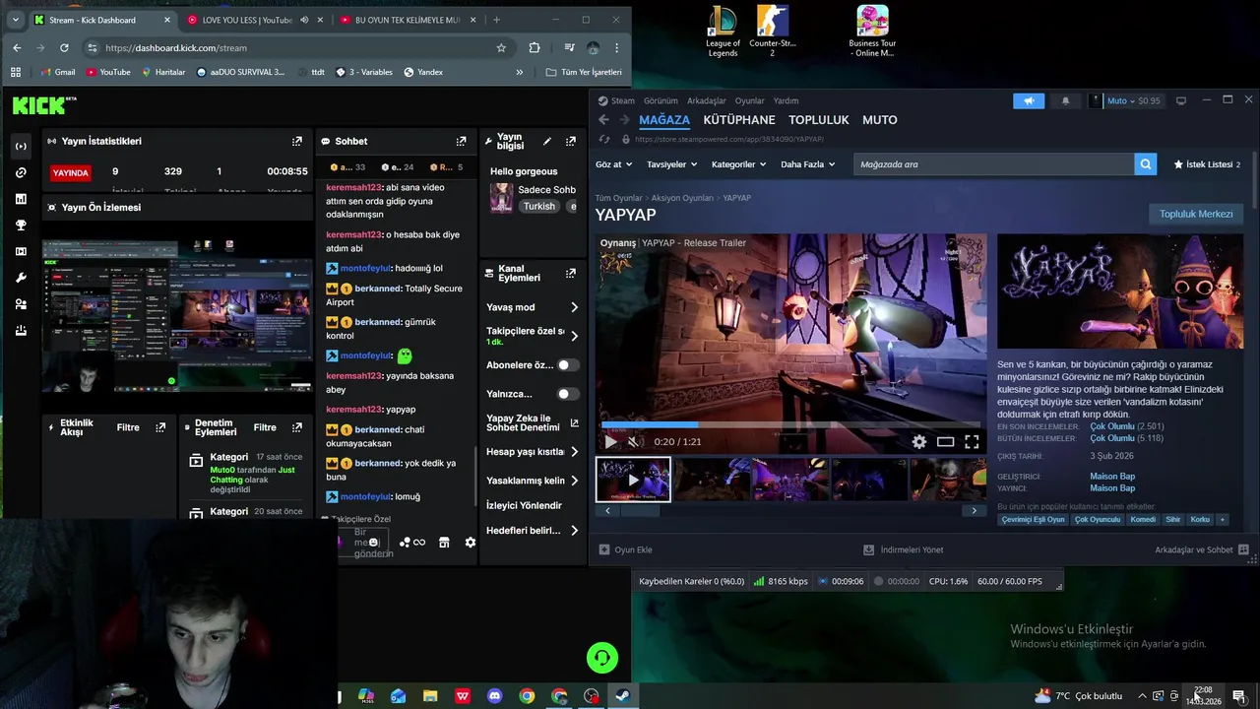Open chat settings gear in Kick chat
The width and height of the screenshot is (1260, 709).
[x=470, y=543]
